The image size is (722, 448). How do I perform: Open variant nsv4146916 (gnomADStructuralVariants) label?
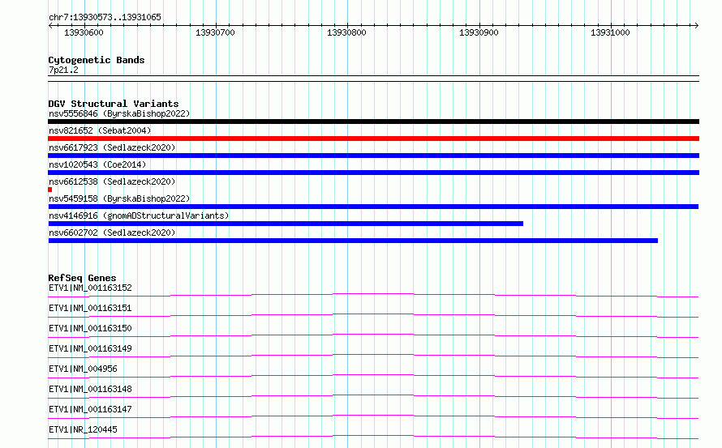coord(139,215)
